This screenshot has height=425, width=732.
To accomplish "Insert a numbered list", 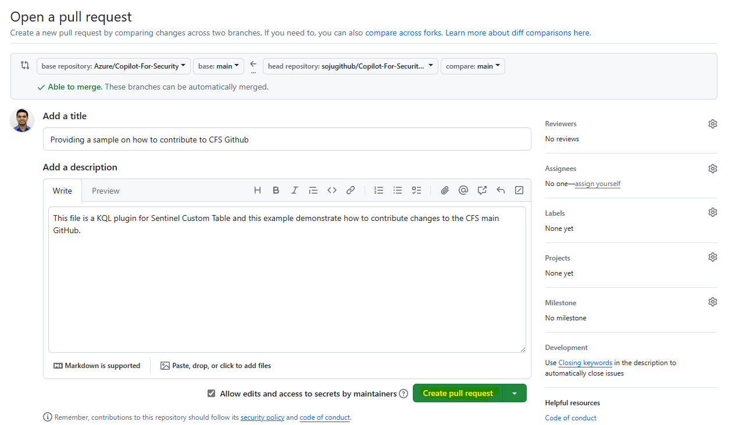I will pyautogui.click(x=379, y=190).
